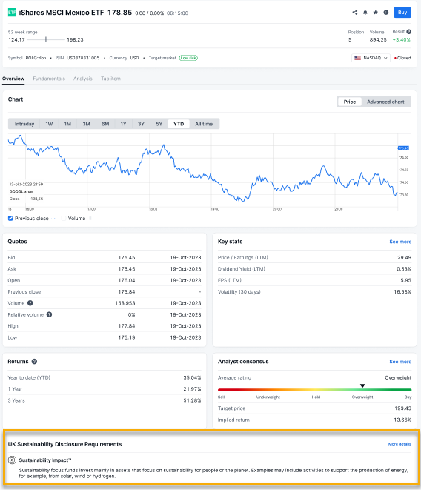Click Price / Earnings value 29.49
The width and height of the screenshot is (421, 490).
coord(404,257)
